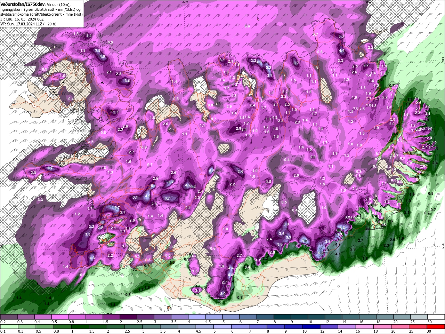
Task: Pick upper legend swatch between 0.2 and 0.3
Action: [9, 317]
